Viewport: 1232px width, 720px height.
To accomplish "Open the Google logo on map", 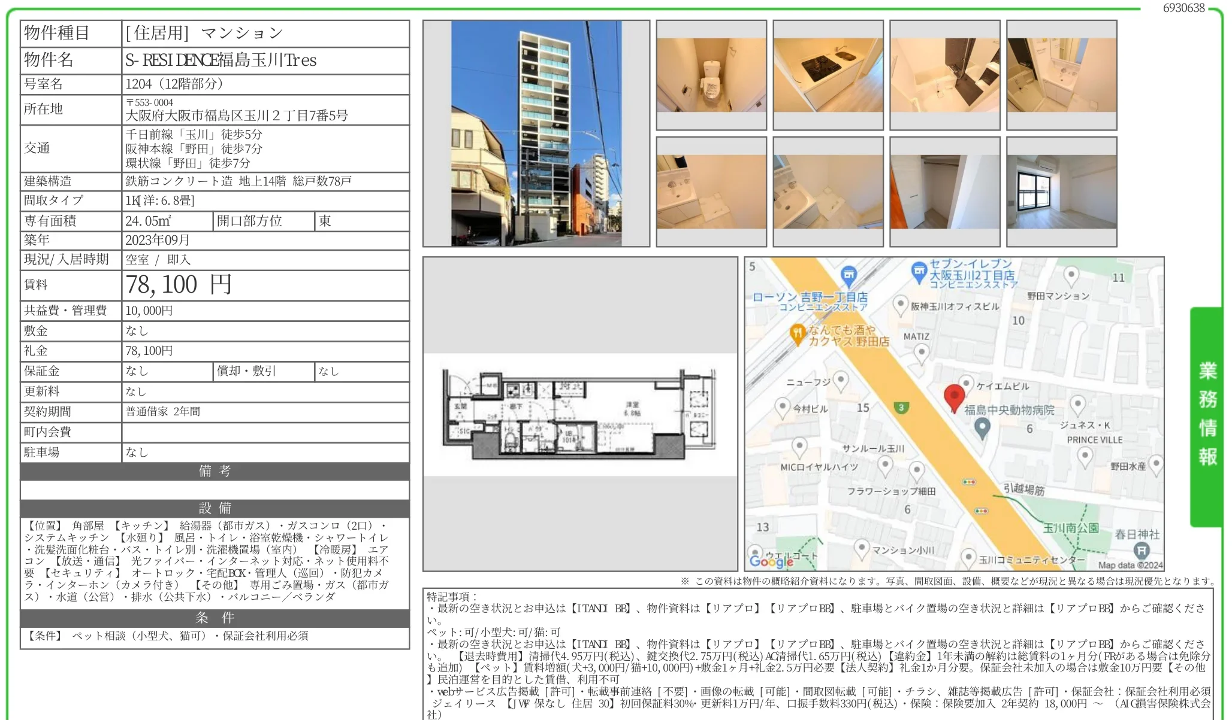I will pyautogui.click(x=771, y=561).
